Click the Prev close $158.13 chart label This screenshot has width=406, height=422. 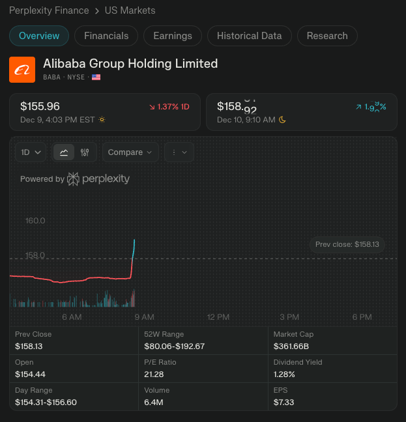point(347,244)
